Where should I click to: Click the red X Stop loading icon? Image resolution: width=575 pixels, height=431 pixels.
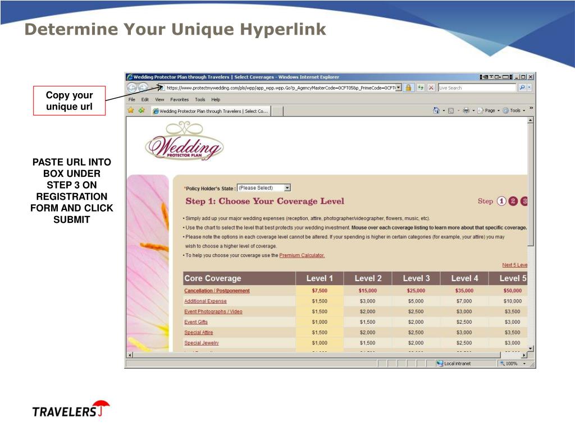[431, 88]
